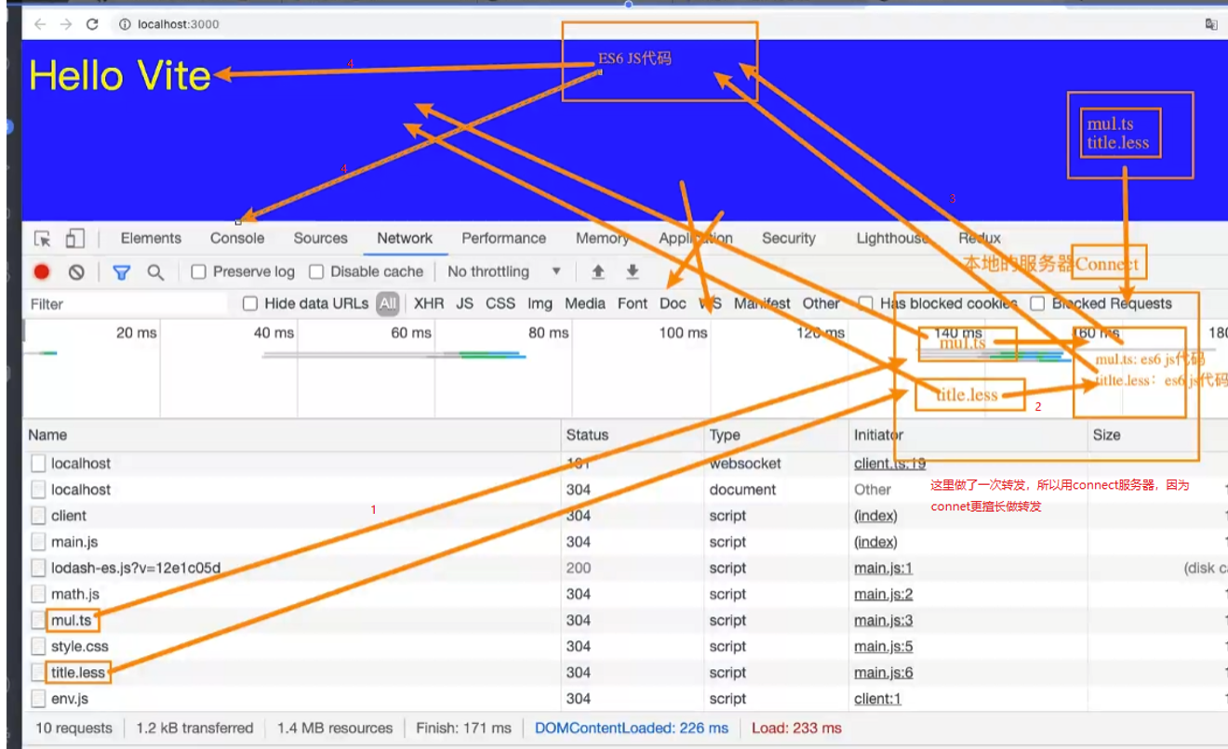The height and width of the screenshot is (749, 1228).
Task: Sort by the Size column header
Action: click(x=1157, y=435)
